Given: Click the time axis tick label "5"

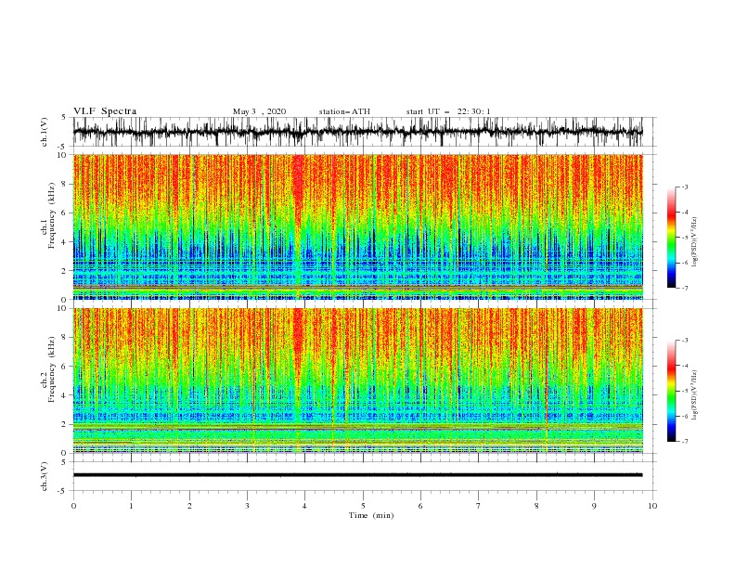Looking at the screenshot, I should point(363,506).
